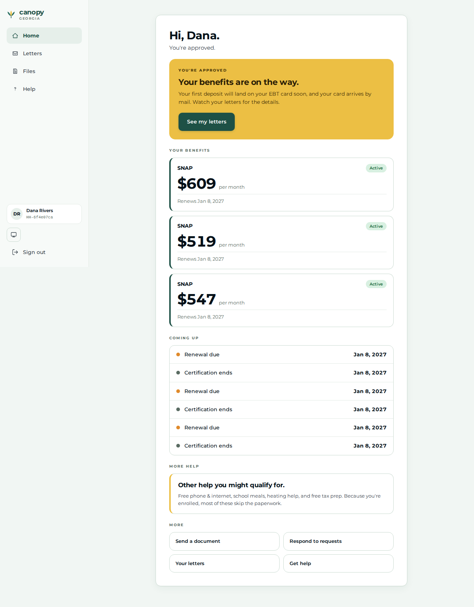Click the Home house icon
This screenshot has width=474, height=607.
pyautogui.click(x=15, y=36)
